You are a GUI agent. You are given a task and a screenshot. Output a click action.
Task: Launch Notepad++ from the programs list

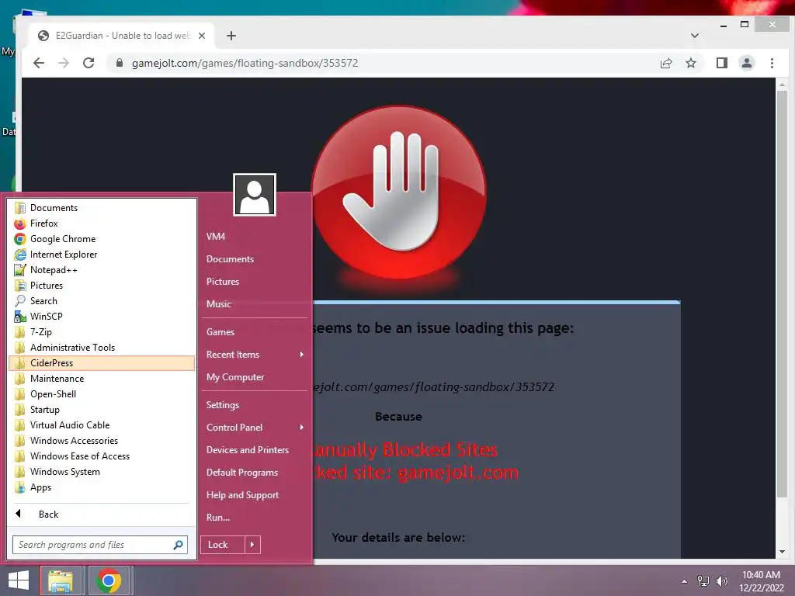tap(102, 270)
